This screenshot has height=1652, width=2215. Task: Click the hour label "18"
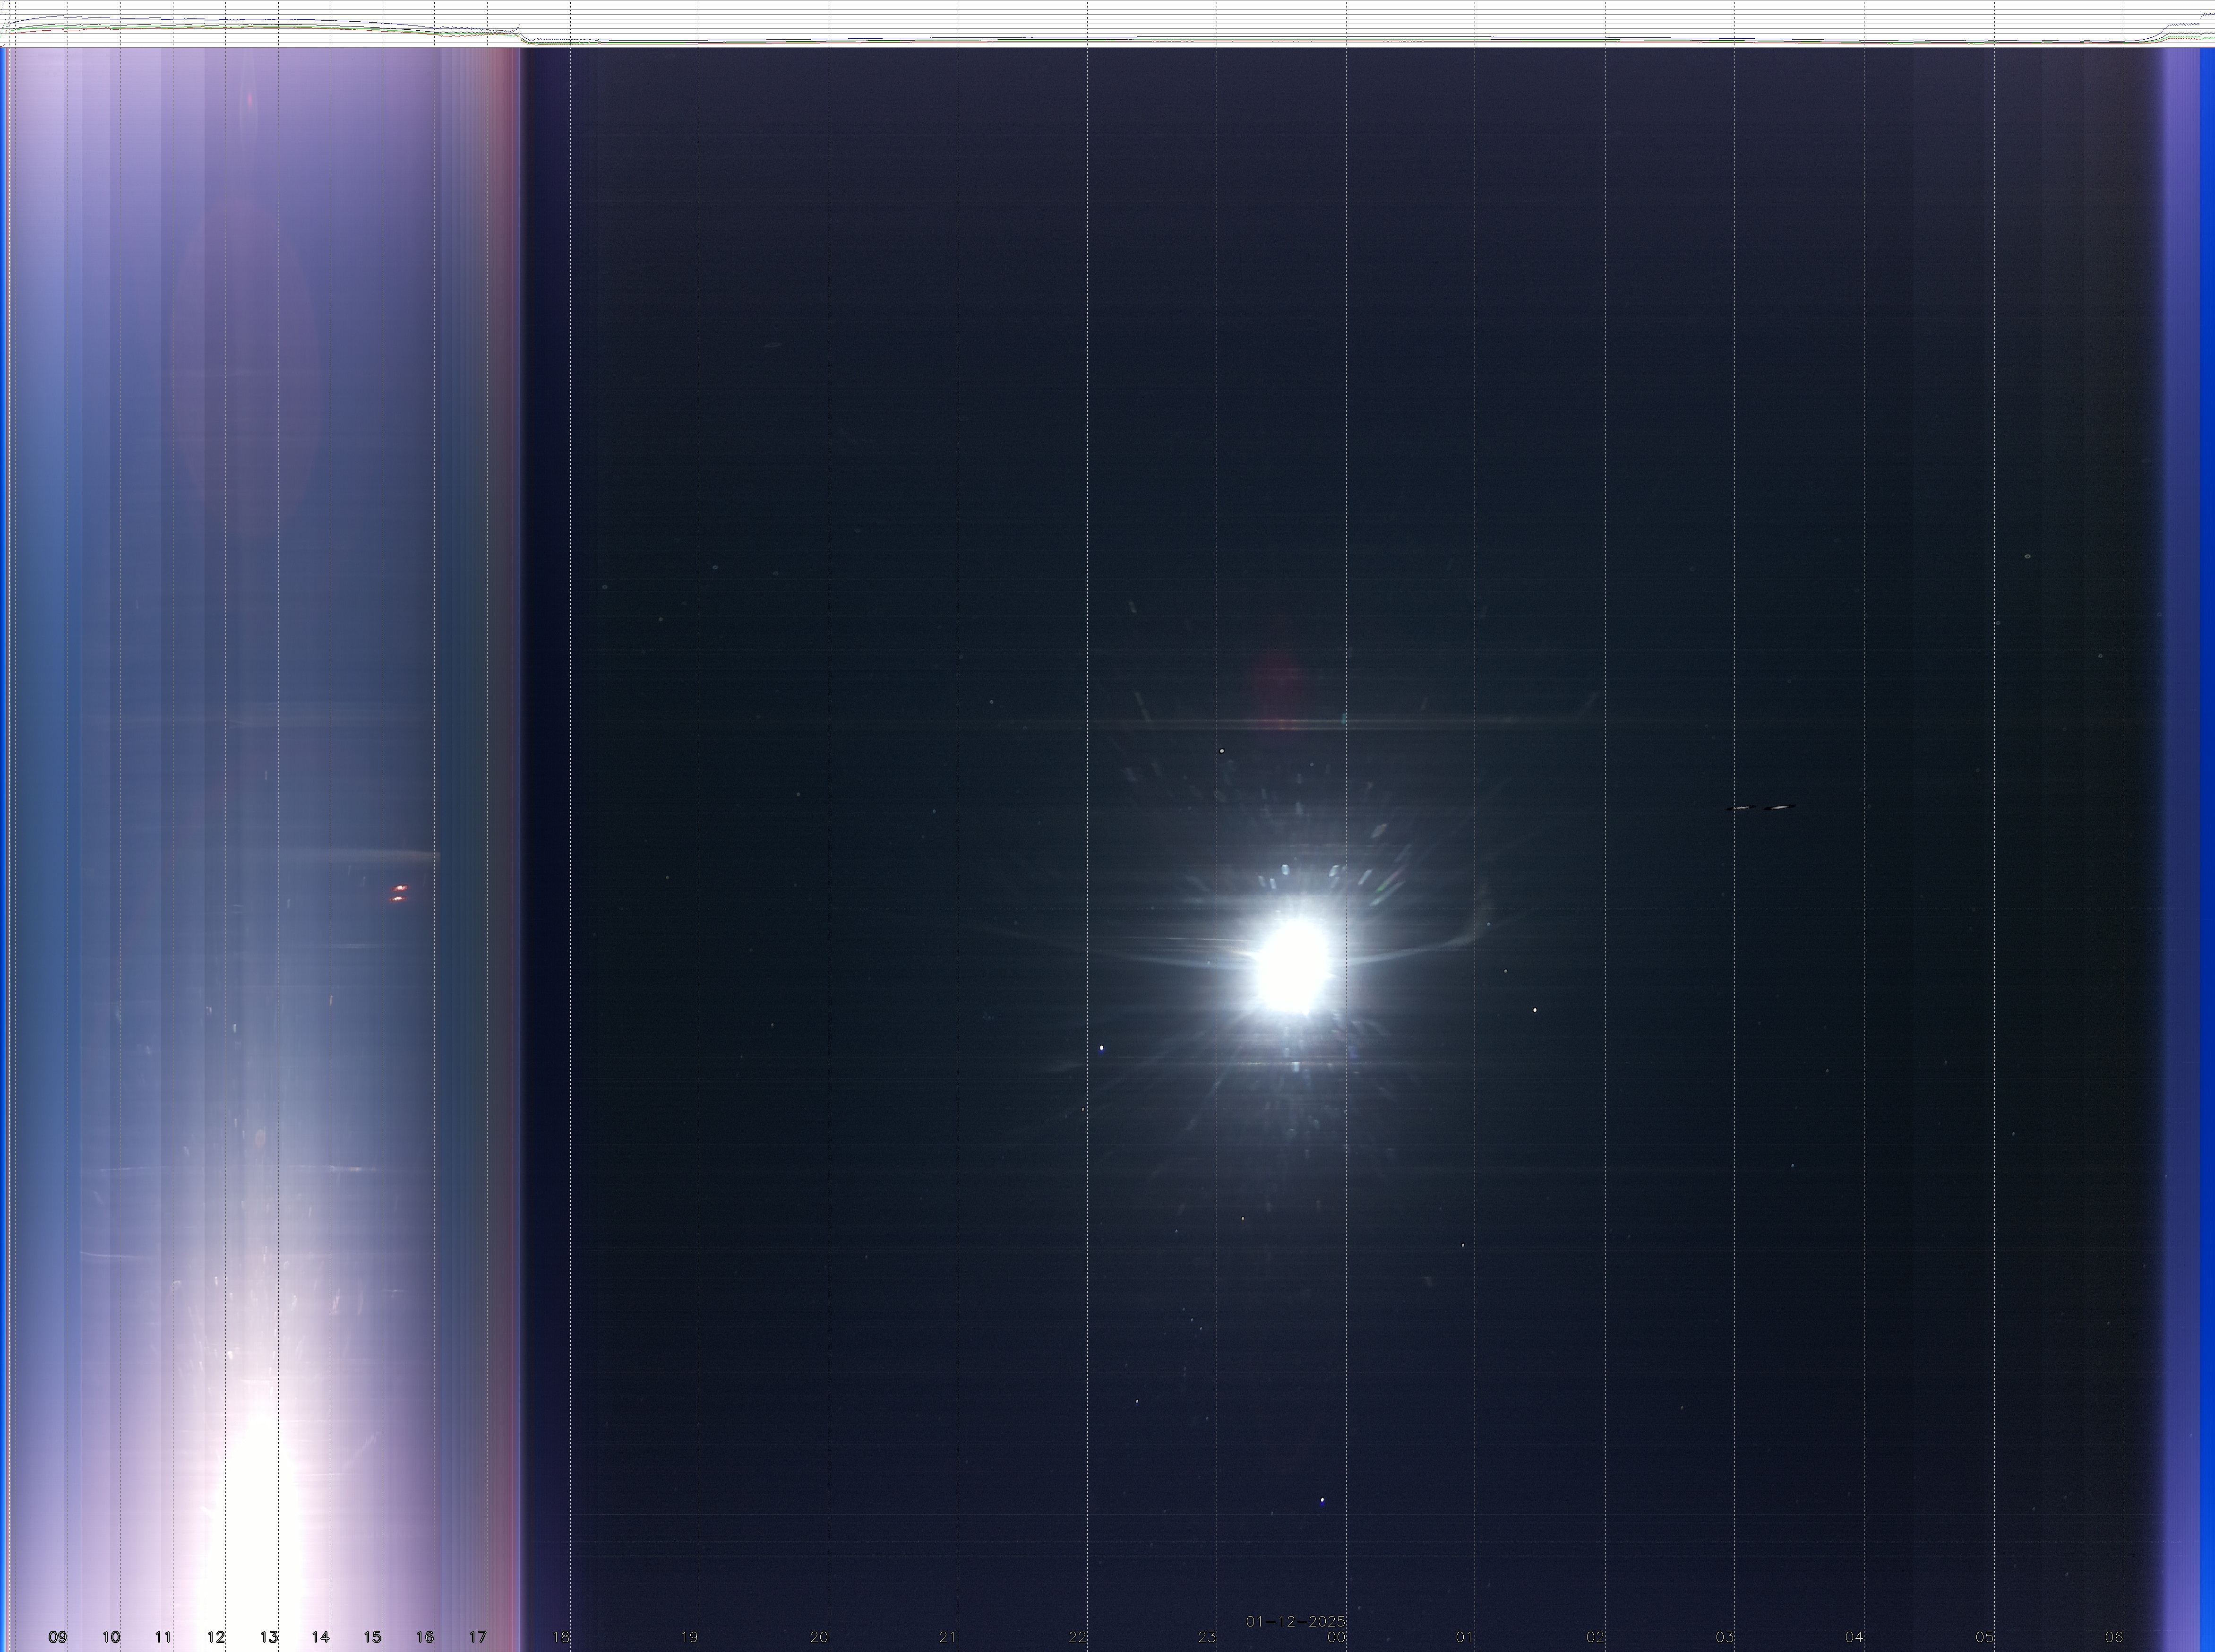(x=561, y=1637)
